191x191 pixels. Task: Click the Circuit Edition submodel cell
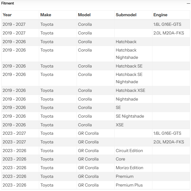pos(133,151)
